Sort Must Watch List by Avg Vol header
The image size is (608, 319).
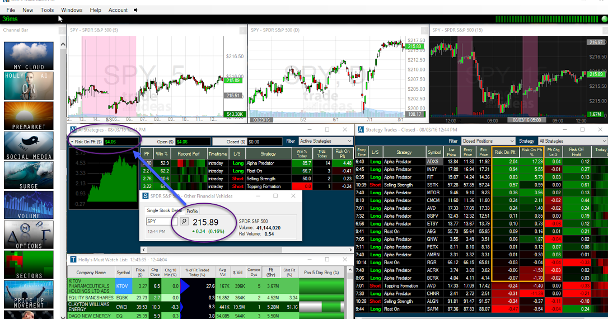pos(222,273)
